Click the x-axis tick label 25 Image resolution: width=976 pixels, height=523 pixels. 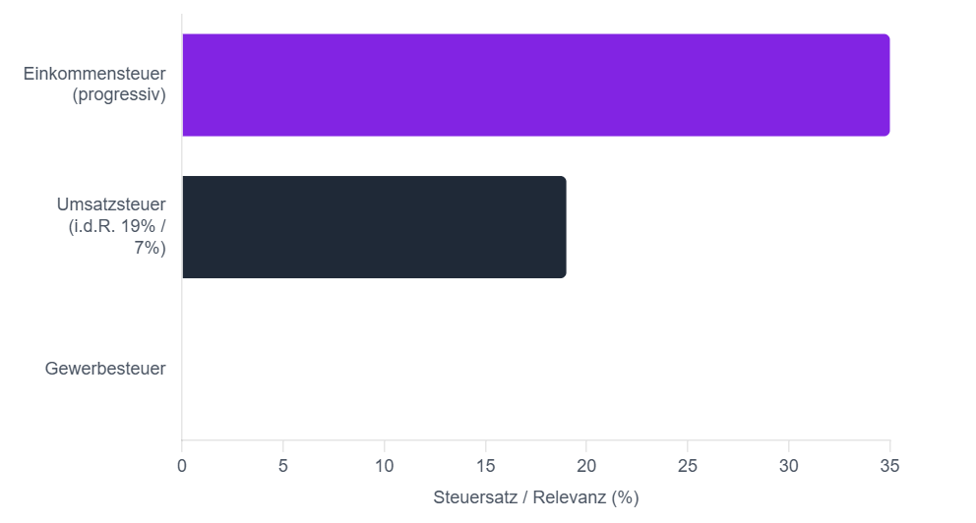click(688, 466)
